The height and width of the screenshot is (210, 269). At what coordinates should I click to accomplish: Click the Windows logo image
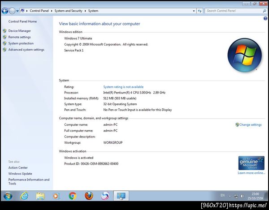coord(244,55)
